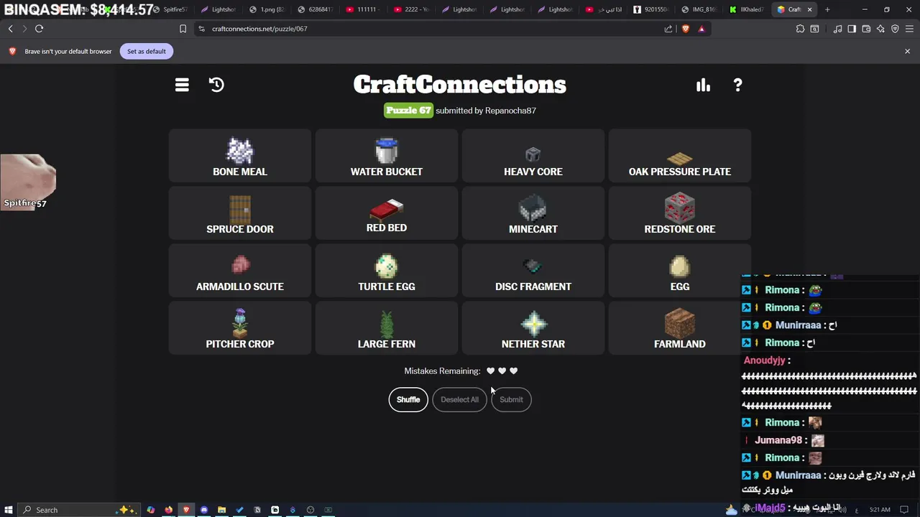Image resolution: width=920 pixels, height=517 pixels.
Task: Switch to the IMG_816 tab
Action: click(x=699, y=9)
